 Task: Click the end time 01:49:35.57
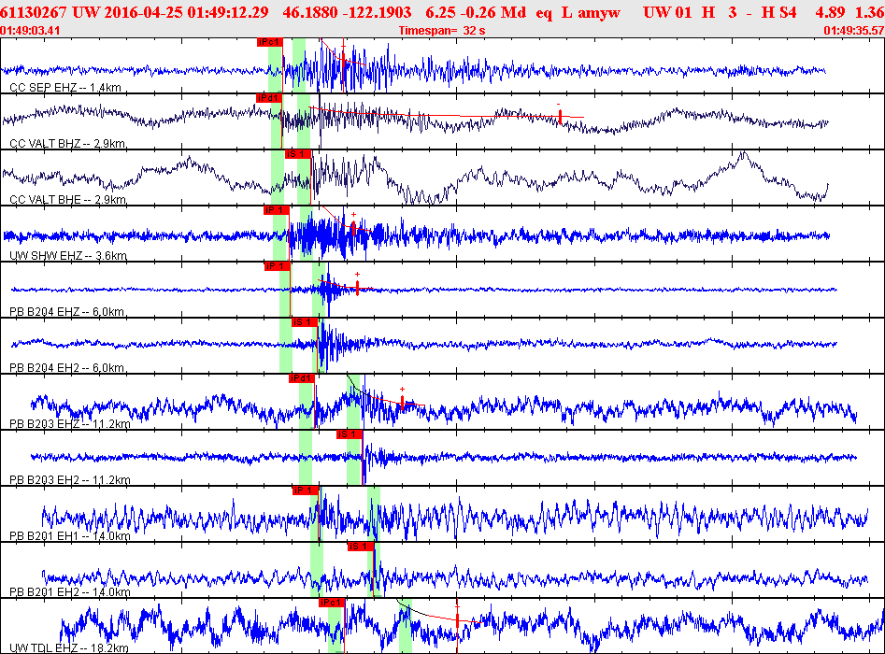[x=854, y=31]
